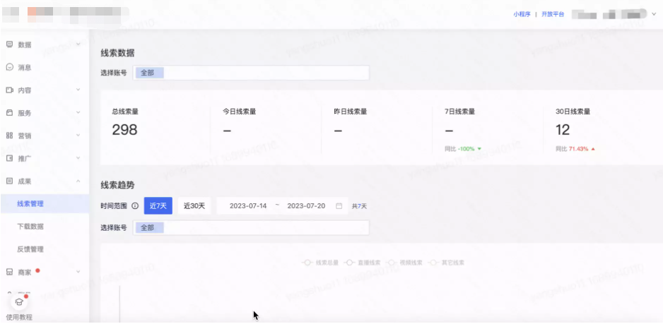Open the 开放平台 link

553,14
